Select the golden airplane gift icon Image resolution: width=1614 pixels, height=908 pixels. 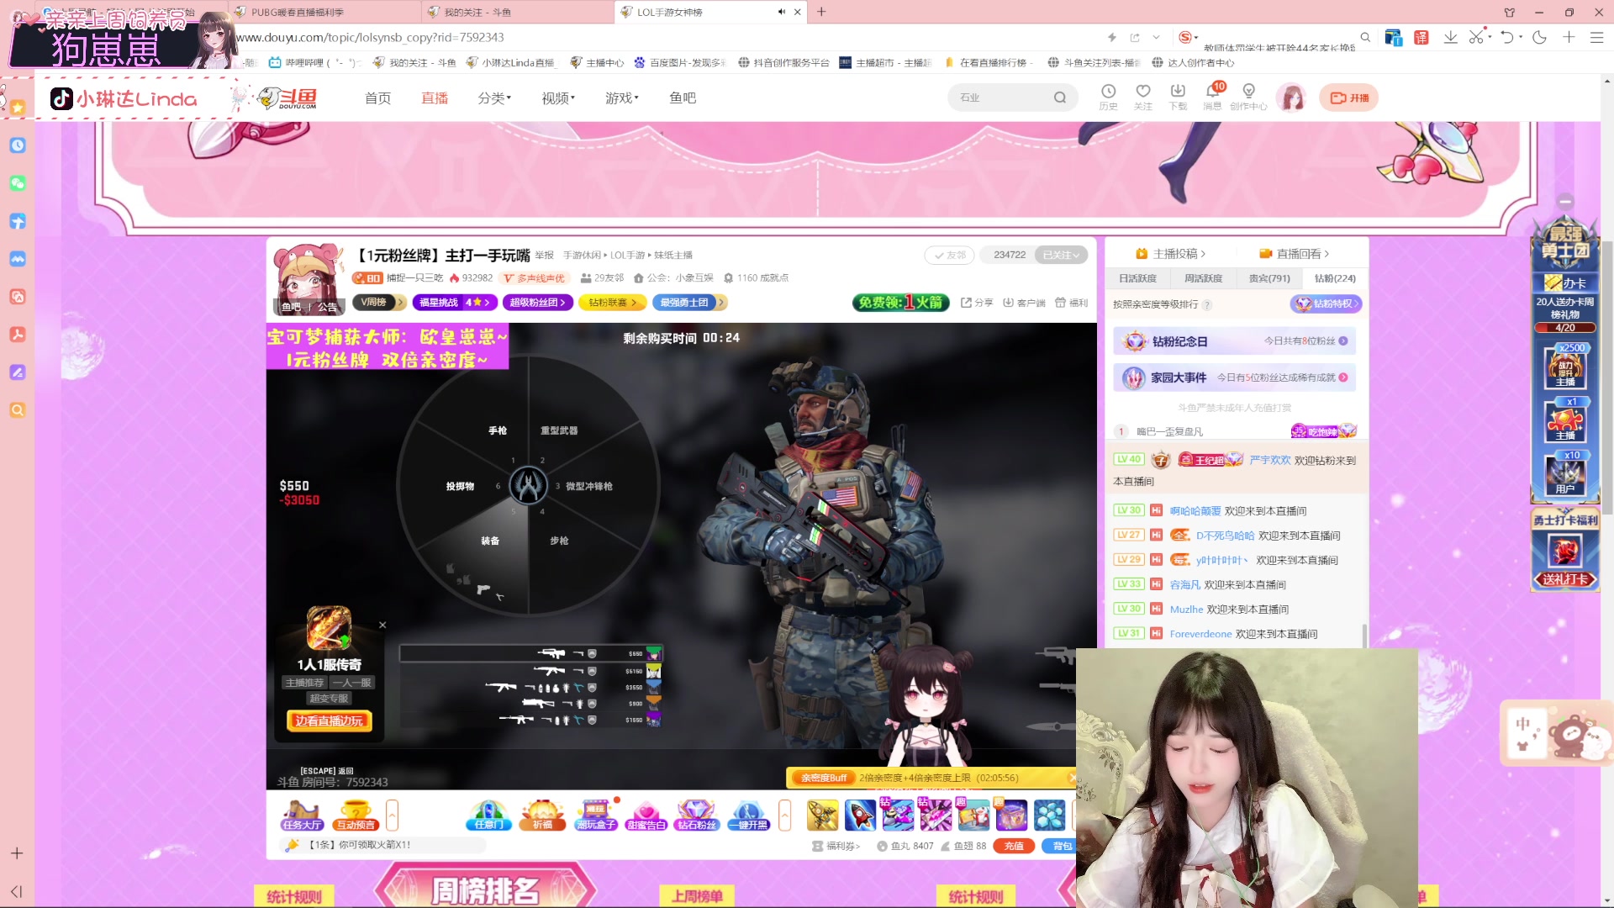click(822, 815)
